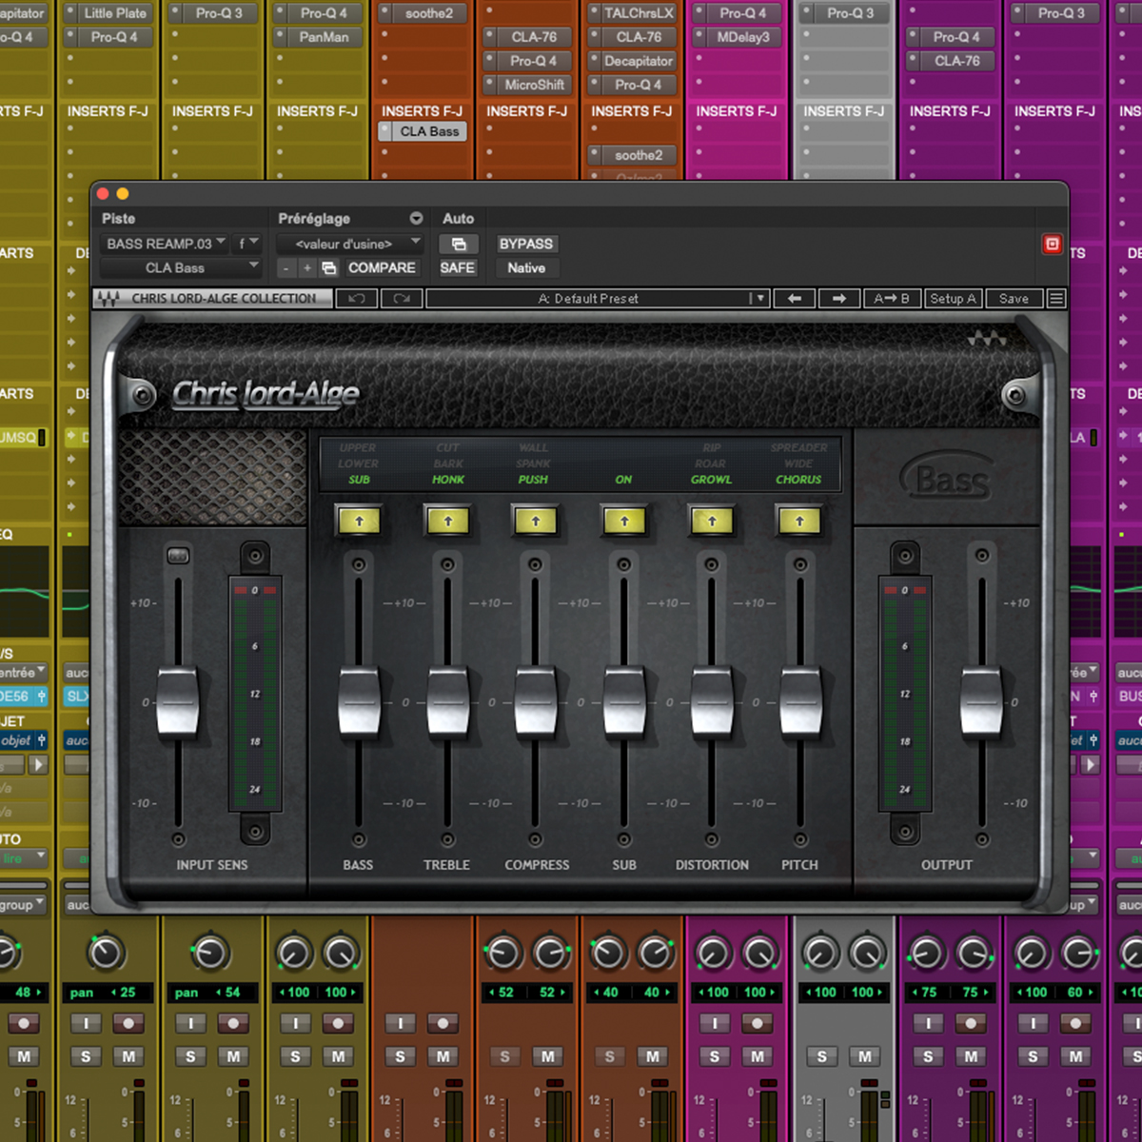Click the red target icon in plugin header
The image size is (1142, 1142).
[1053, 245]
